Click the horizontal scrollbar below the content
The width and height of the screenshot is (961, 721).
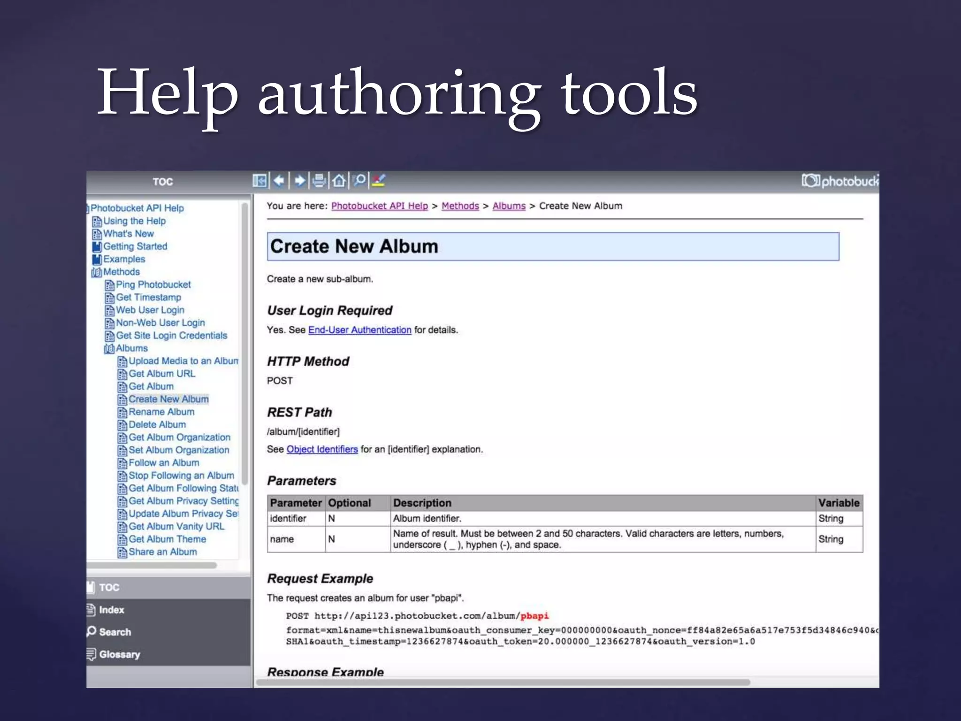pyautogui.click(x=502, y=682)
